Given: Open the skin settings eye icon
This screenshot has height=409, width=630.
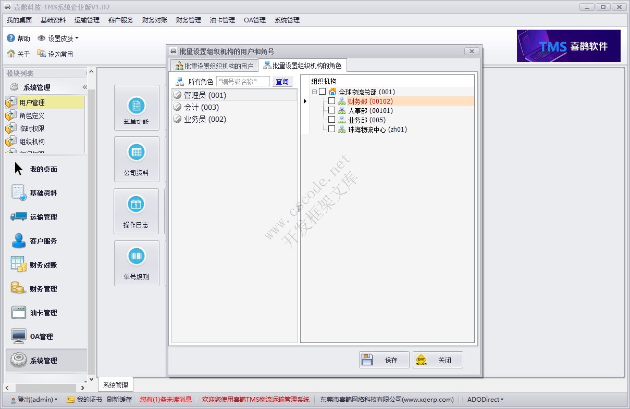Looking at the screenshot, I should (42, 39).
